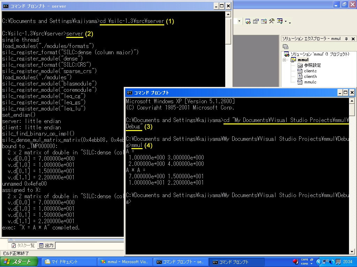Image resolution: width=357 pixels, height=267 pixels.
Task: Click the front コマンド プロンプト title bar
Action: 240,92
